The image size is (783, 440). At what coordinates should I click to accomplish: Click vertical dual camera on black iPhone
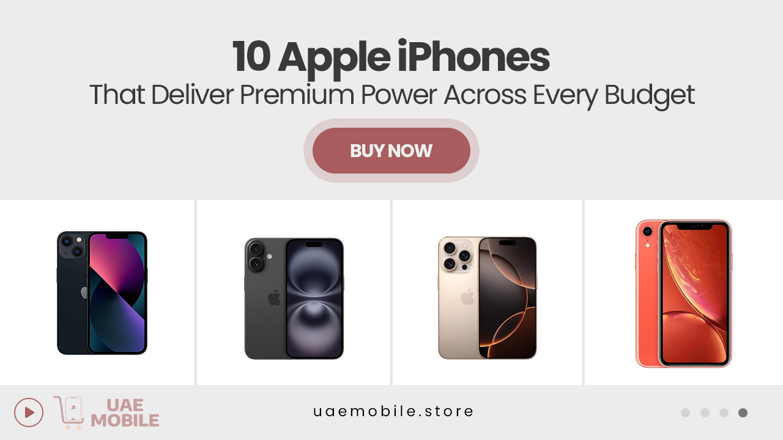pos(255,255)
